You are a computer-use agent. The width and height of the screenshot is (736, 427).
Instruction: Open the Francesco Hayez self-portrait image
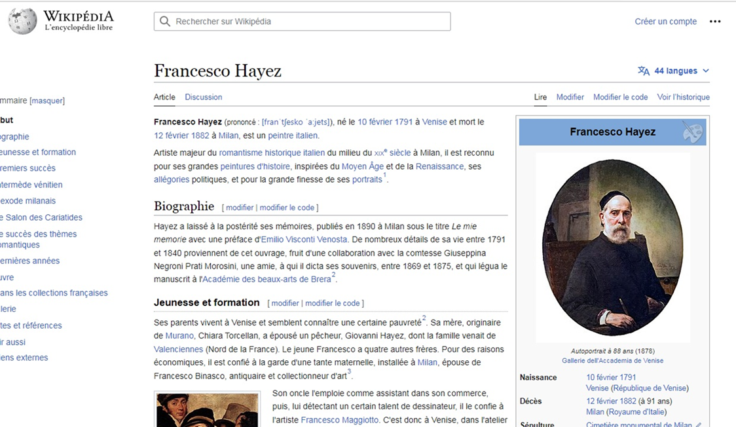[x=612, y=248]
